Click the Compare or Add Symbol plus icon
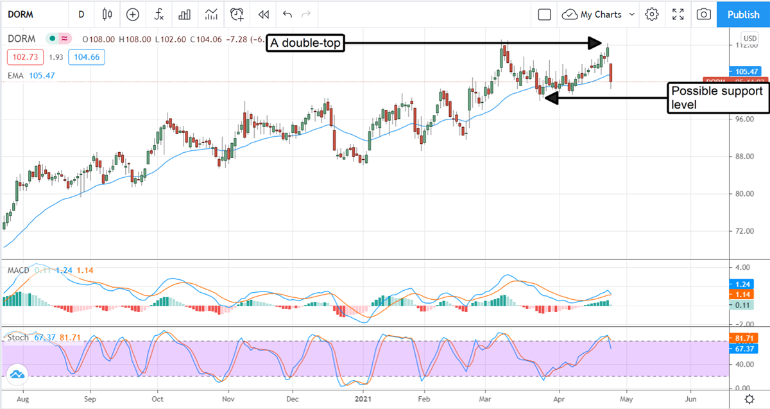Screen dimensions: 770x409 [133, 14]
